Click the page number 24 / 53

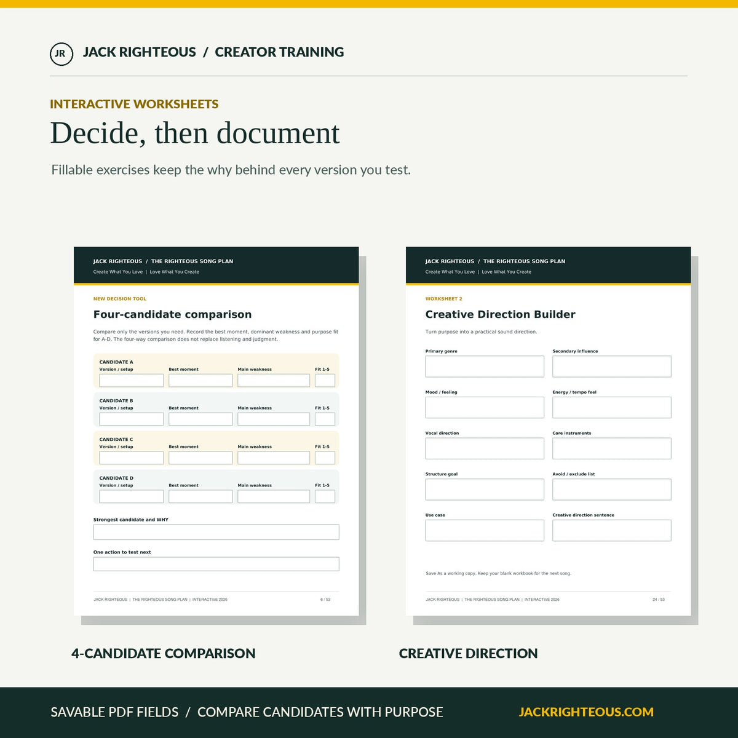pyautogui.click(x=658, y=600)
